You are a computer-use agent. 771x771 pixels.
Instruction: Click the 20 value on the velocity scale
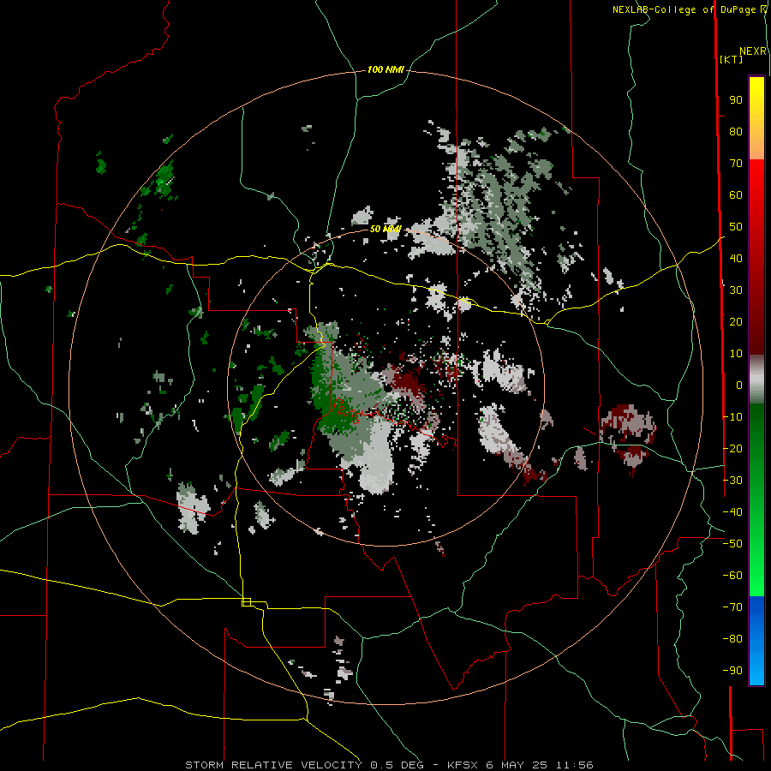click(736, 322)
